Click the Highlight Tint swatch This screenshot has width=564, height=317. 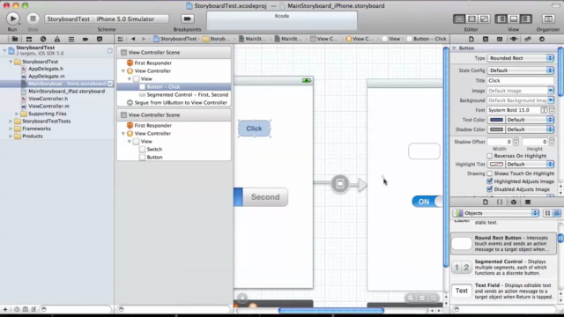496,165
